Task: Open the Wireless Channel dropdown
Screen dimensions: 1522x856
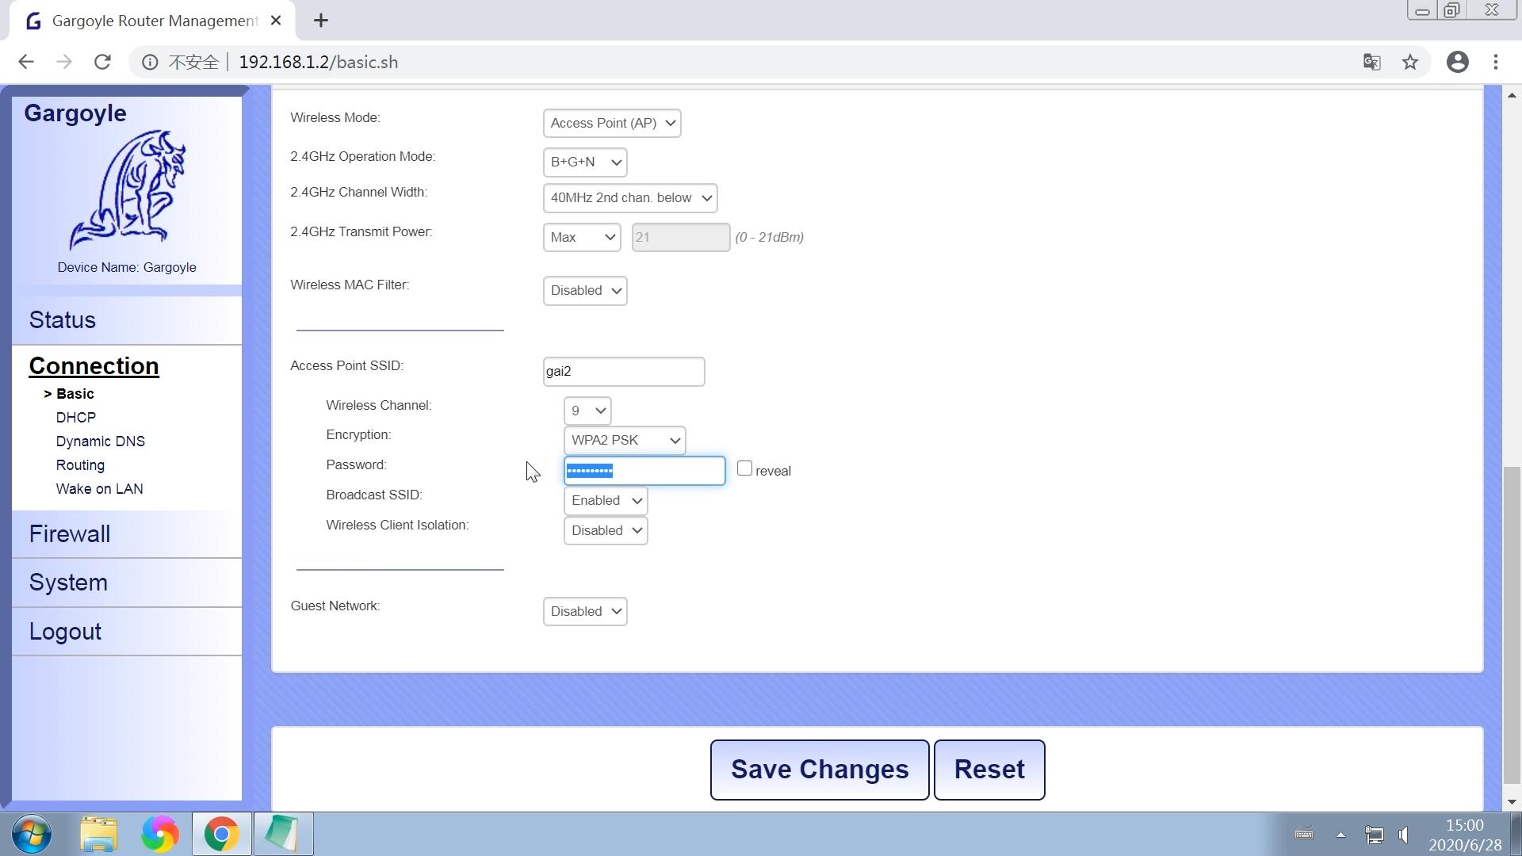Action: pos(587,411)
